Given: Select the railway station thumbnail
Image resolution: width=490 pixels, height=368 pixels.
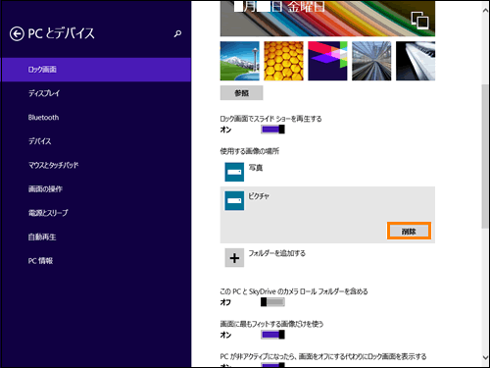Looking at the screenshot, I should click(x=371, y=61).
